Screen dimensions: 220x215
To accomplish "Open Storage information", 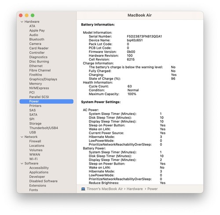I will 35,123.
